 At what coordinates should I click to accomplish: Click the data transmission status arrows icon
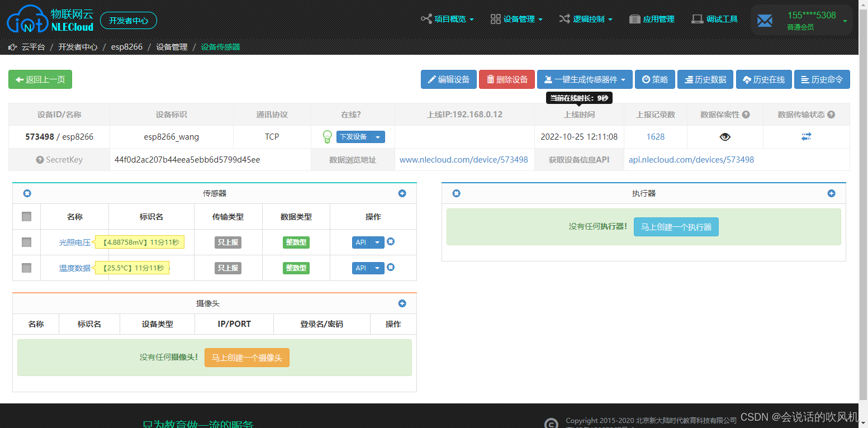pyautogui.click(x=806, y=136)
